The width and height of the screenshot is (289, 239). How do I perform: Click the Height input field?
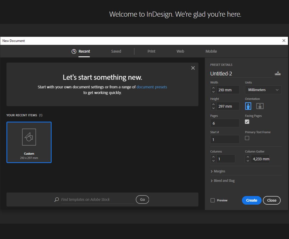tap(228, 106)
